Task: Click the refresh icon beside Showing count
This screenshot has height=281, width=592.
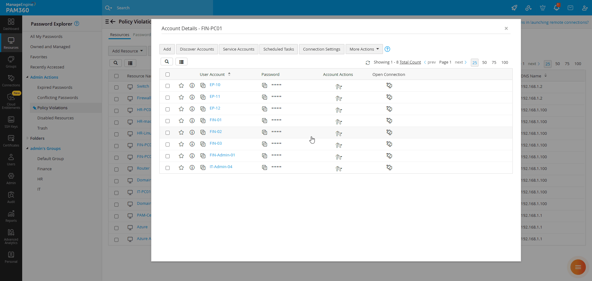Action: (368, 63)
